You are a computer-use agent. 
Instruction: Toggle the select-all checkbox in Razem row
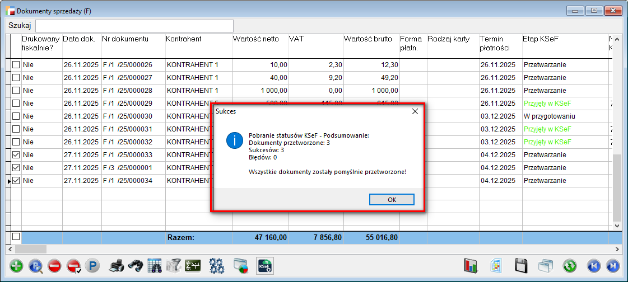pyautogui.click(x=16, y=237)
